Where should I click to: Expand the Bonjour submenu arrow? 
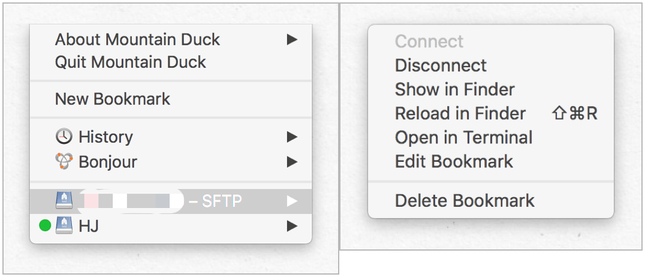pos(292,162)
